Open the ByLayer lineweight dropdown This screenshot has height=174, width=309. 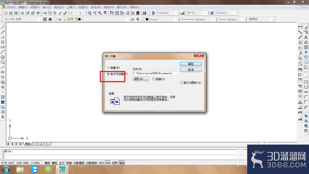point(243,20)
